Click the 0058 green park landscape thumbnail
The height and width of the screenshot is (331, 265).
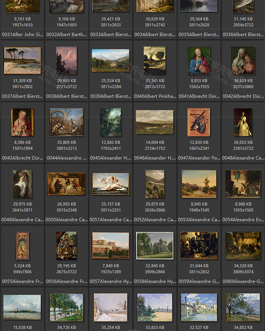154,245
